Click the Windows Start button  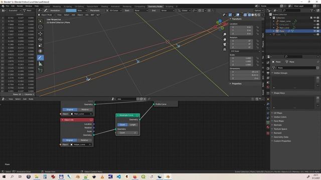tap(4, 176)
